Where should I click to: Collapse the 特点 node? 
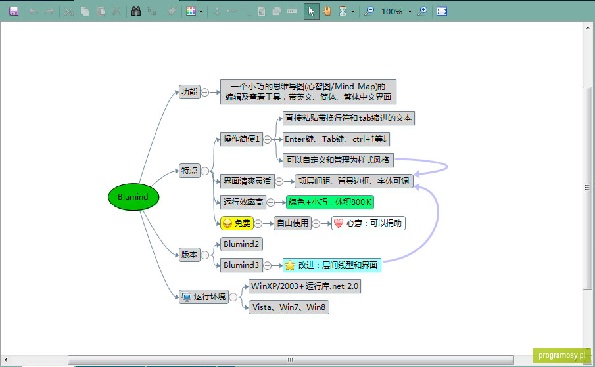(x=205, y=171)
